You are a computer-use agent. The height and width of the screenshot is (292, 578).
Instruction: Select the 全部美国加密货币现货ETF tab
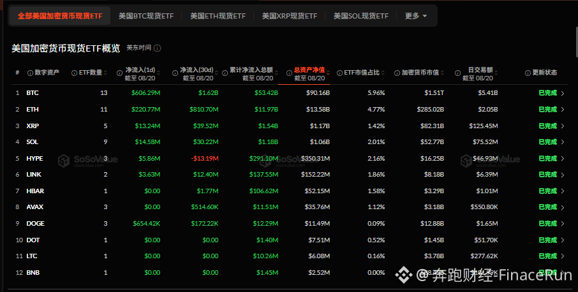60,16
